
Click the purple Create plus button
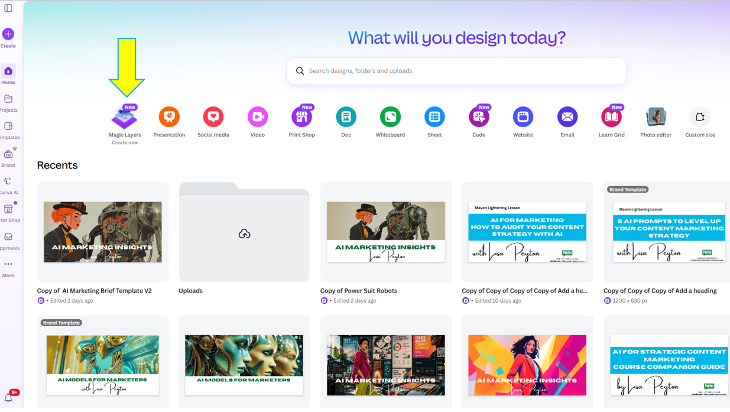[8, 34]
